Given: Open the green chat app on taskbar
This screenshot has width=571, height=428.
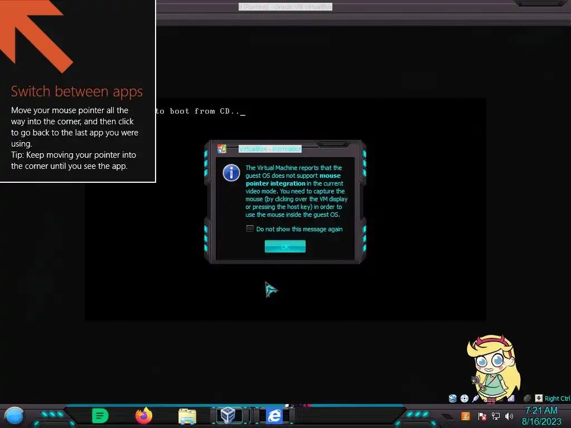Looking at the screenshot, I should pos(100,416).
